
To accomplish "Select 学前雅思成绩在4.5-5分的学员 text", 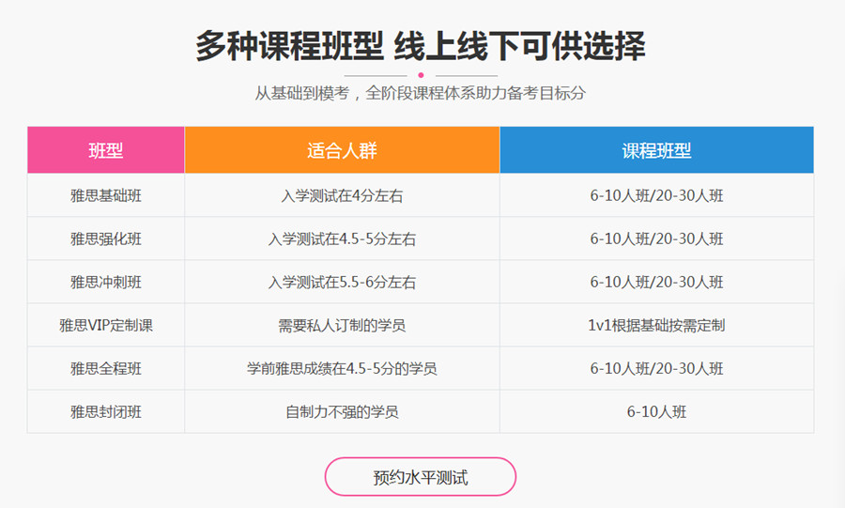I will click(342, 368).
